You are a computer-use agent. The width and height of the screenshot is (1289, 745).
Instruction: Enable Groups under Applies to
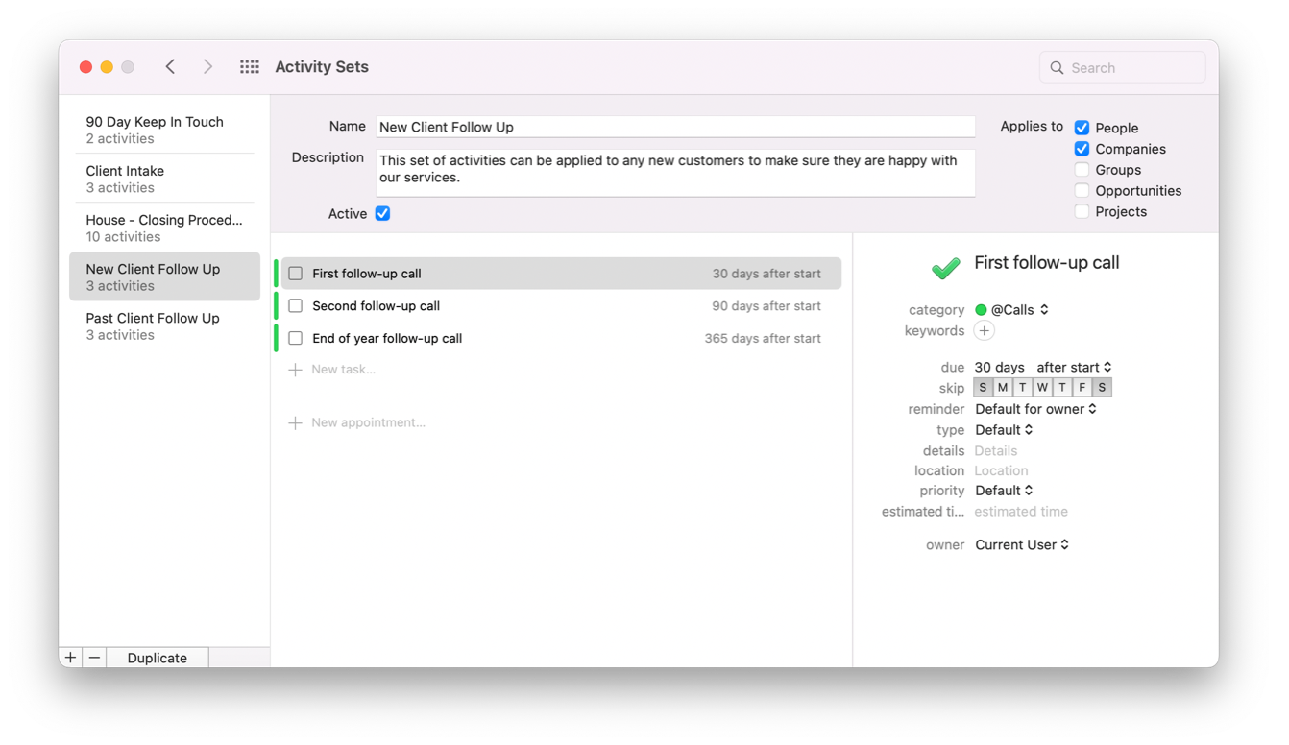tap(1082, 169)
